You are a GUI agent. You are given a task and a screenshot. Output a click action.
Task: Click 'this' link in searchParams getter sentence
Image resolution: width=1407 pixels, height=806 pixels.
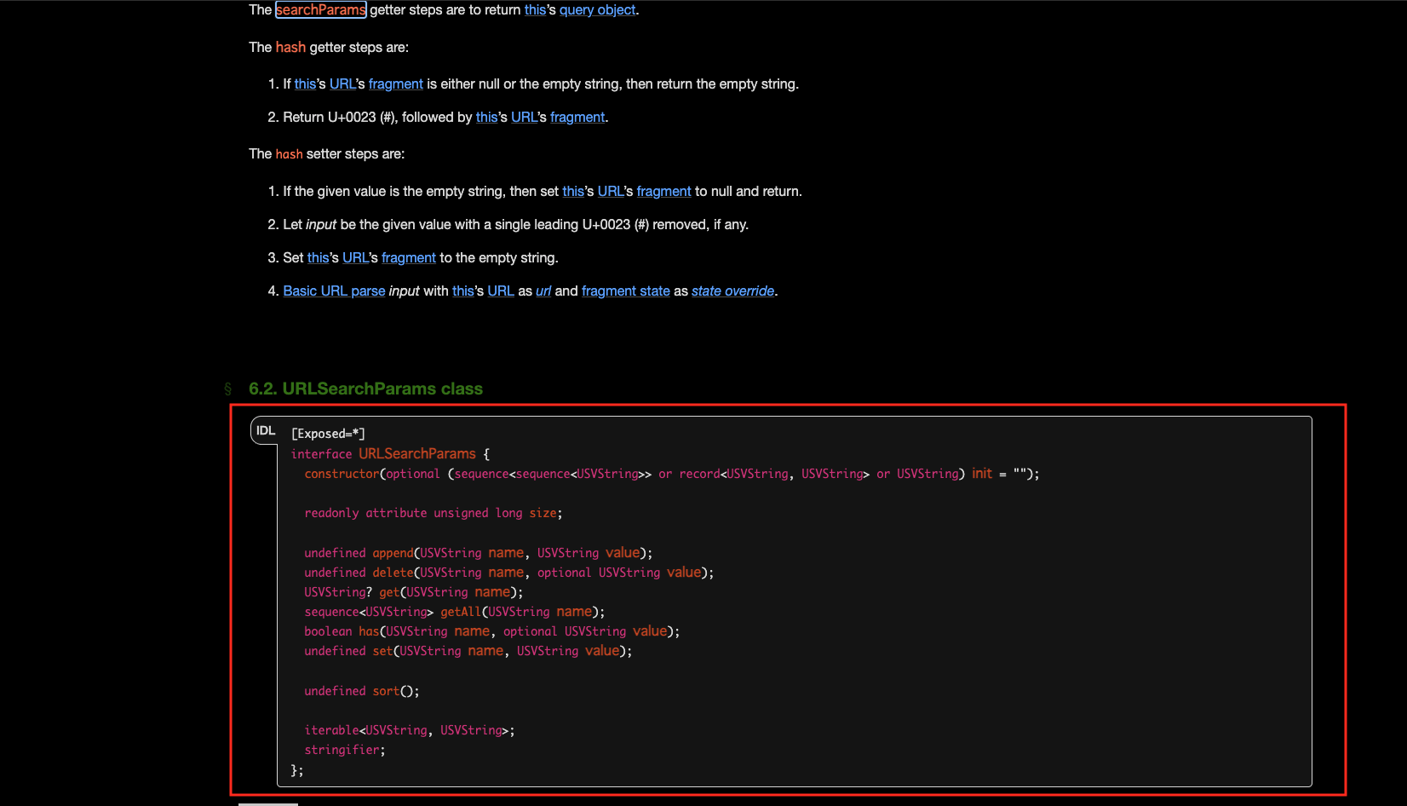click(x=535, y=9)
